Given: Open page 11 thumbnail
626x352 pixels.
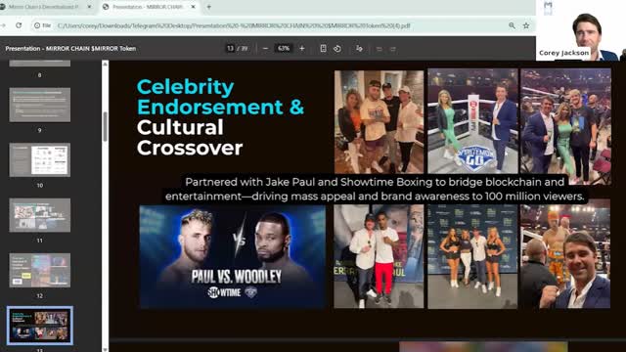Looking at the screenshot, I should [x=39, y=215].
